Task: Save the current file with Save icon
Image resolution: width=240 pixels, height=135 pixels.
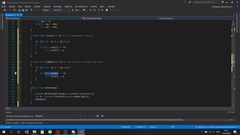Action: tap(23, 10)
